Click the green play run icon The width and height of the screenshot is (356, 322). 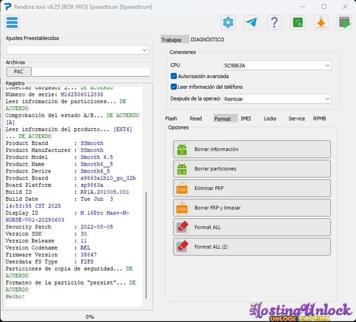344,23
